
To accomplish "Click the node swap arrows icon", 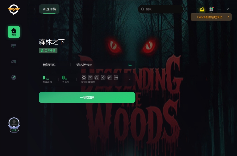I will [x=131, y=64].
